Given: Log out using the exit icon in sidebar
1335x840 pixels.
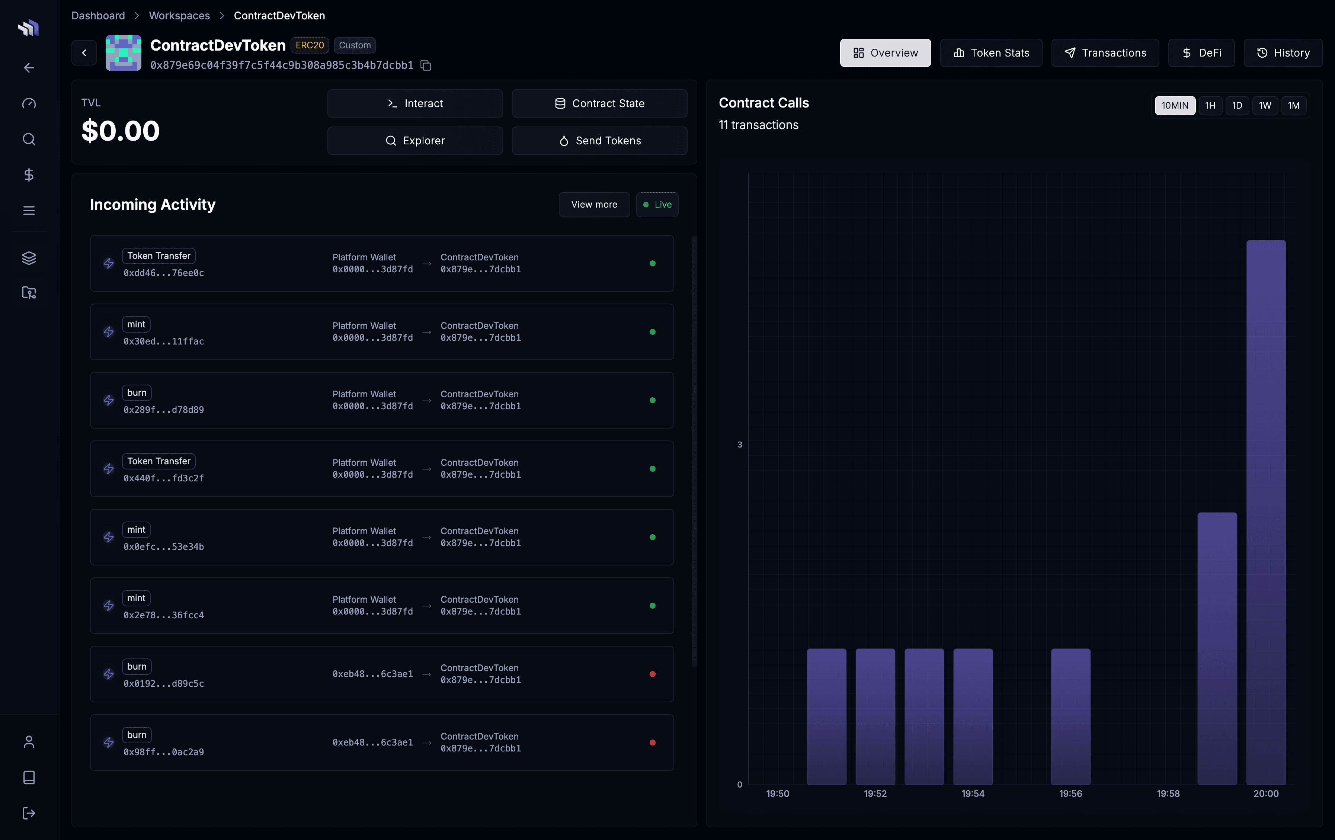Looking at the screenshot, I should [28, 813].
